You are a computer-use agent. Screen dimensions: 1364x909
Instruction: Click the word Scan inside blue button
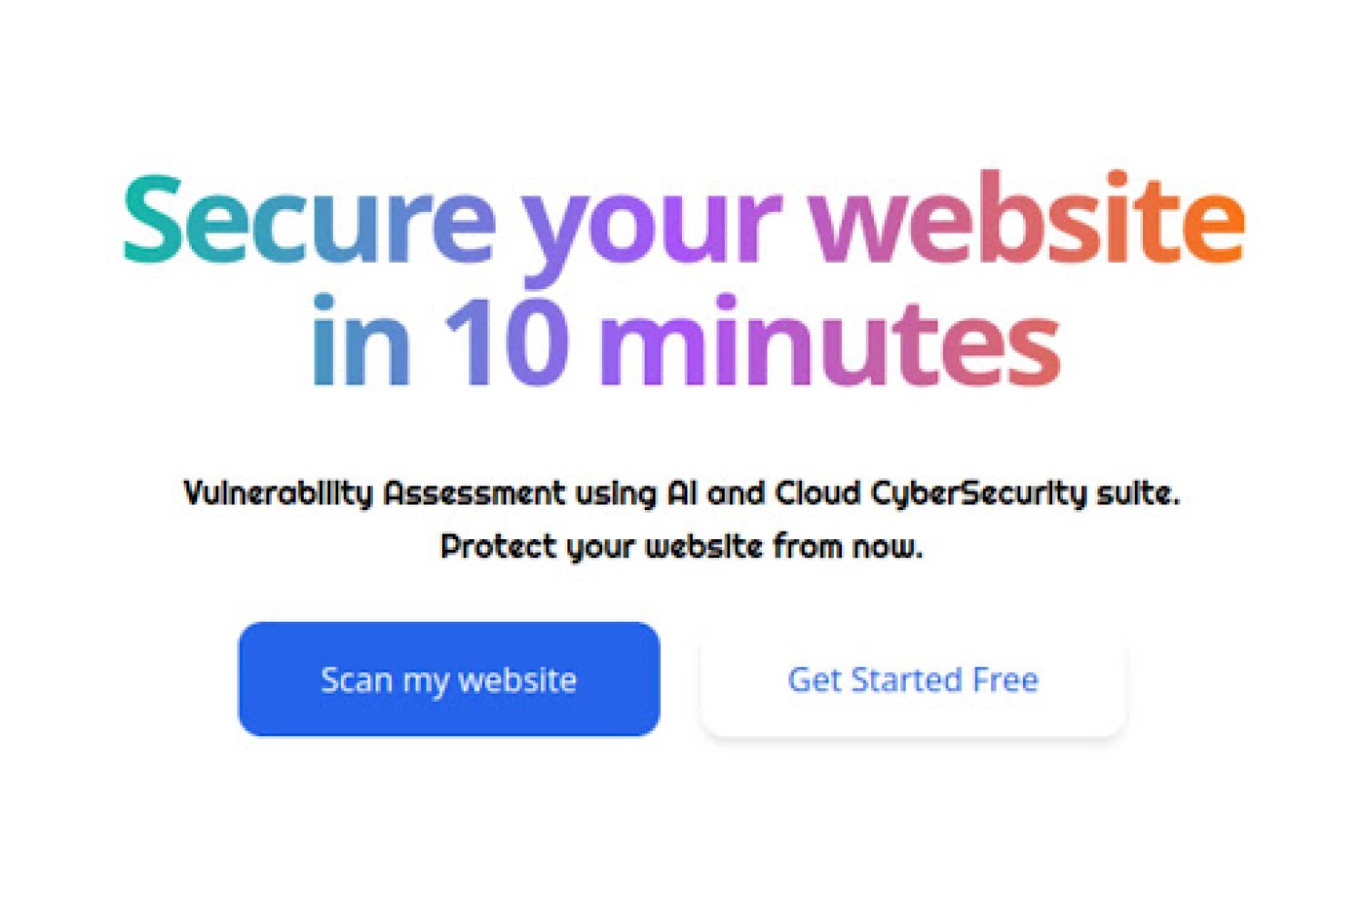click(356, 679)
